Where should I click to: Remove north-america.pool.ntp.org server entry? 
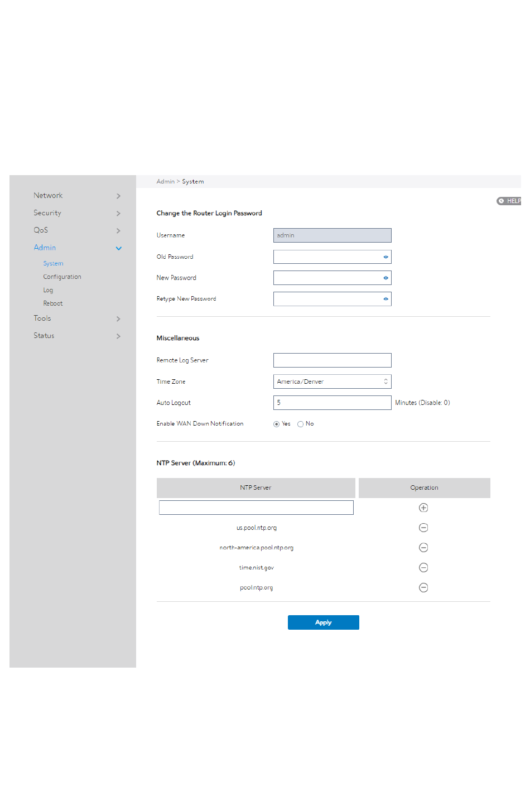click(423, 548)
